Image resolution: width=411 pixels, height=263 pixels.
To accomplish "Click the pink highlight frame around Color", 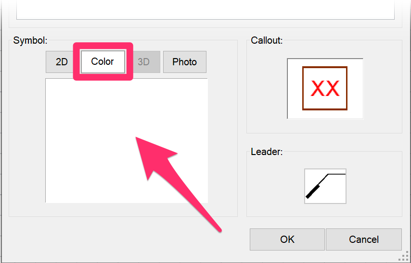I will 103,46.
